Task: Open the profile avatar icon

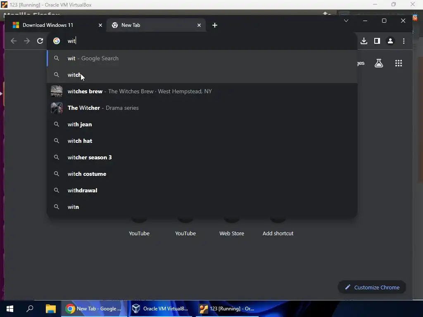Action: pyautogui.click(x=390, y=41)
